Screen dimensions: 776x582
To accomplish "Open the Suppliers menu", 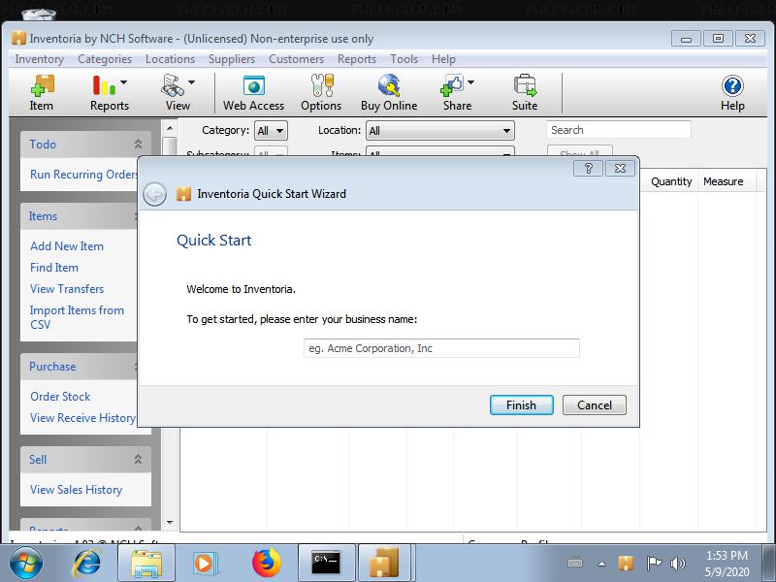I will tap(232, 59).
